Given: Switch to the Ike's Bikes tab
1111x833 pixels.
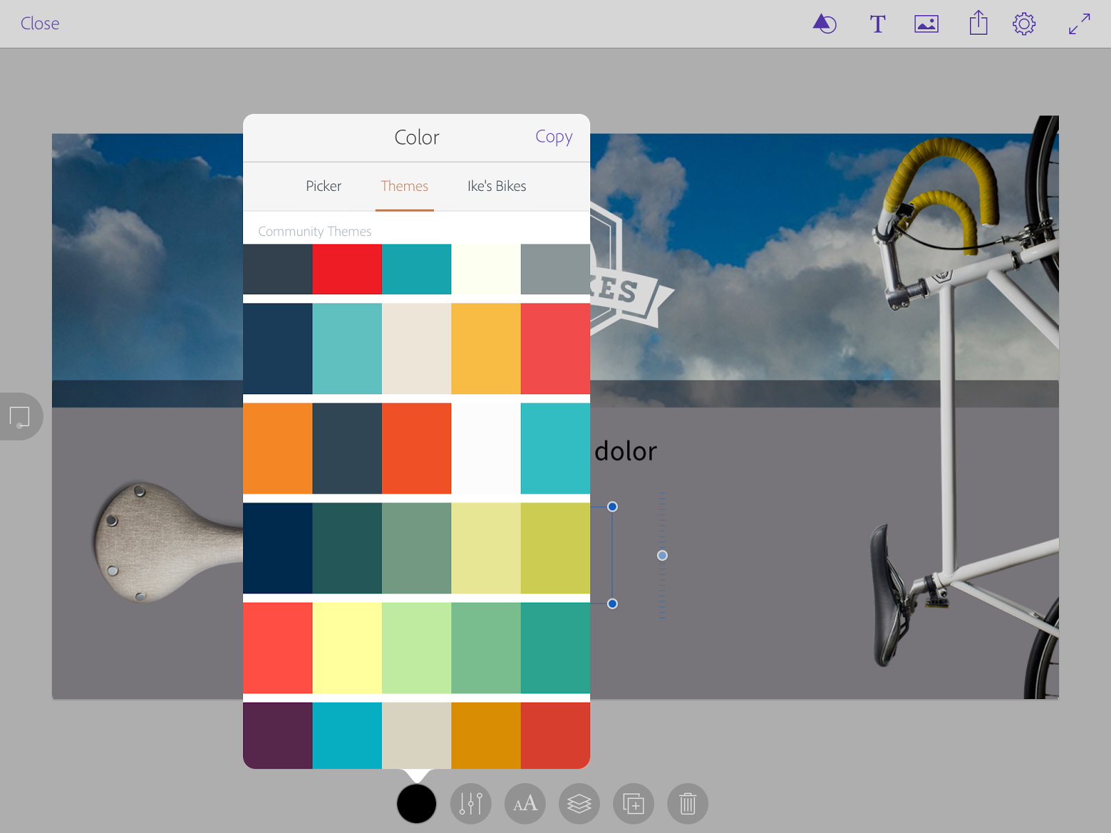Looking at the screenshot, I should point(496,186).
